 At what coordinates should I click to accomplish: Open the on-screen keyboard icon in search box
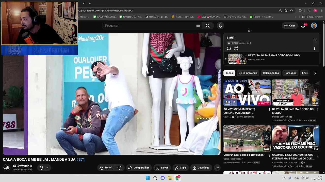coord(198,26)
